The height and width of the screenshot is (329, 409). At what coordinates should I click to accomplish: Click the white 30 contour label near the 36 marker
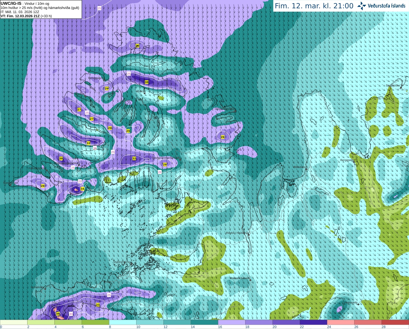click(x=71, y=314)
